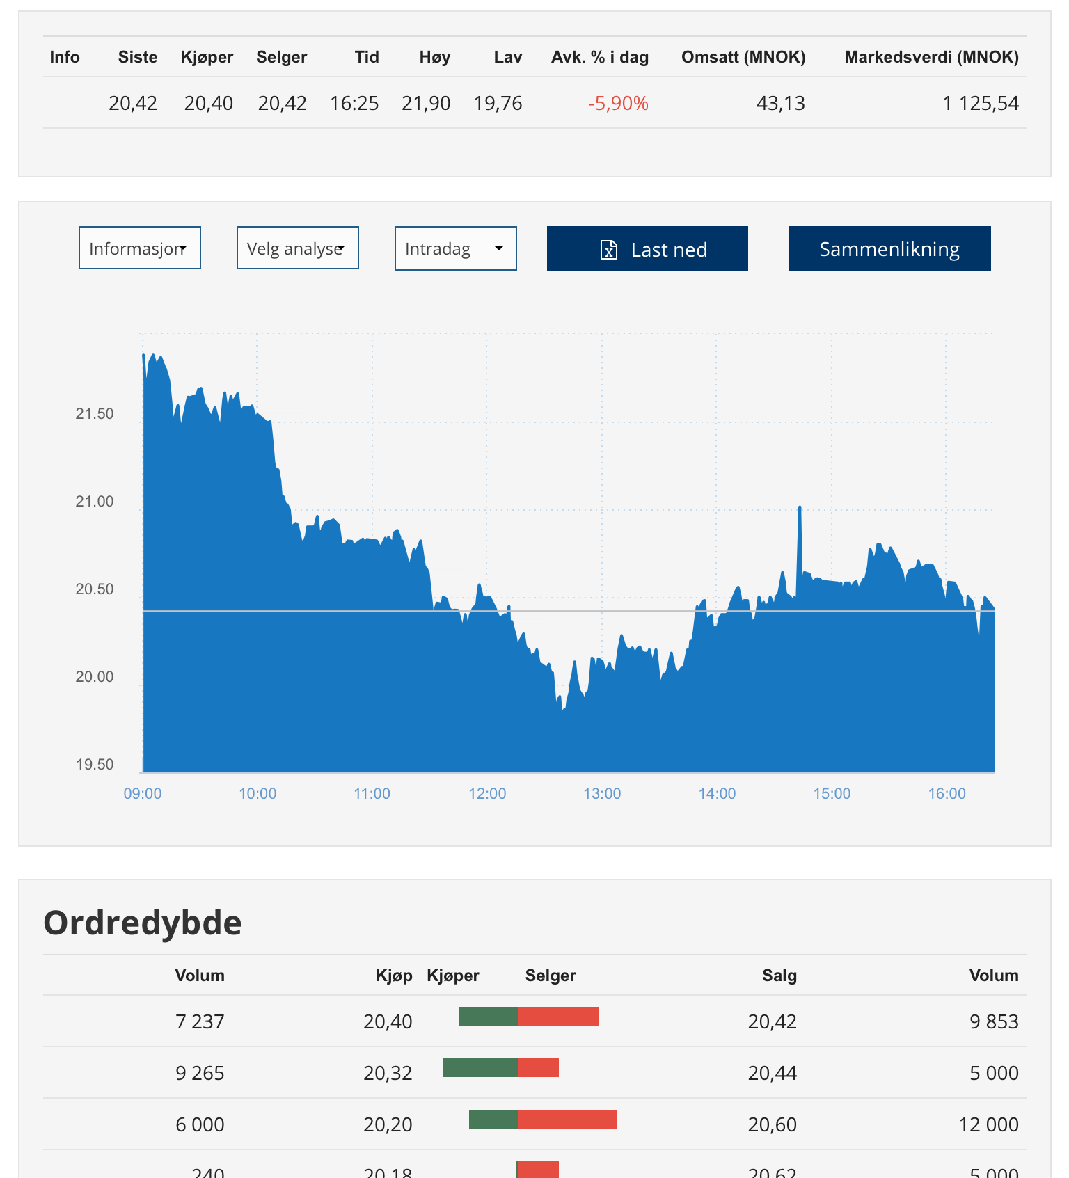Open the Sammenlikning comparison button

[x=890, y=248]
